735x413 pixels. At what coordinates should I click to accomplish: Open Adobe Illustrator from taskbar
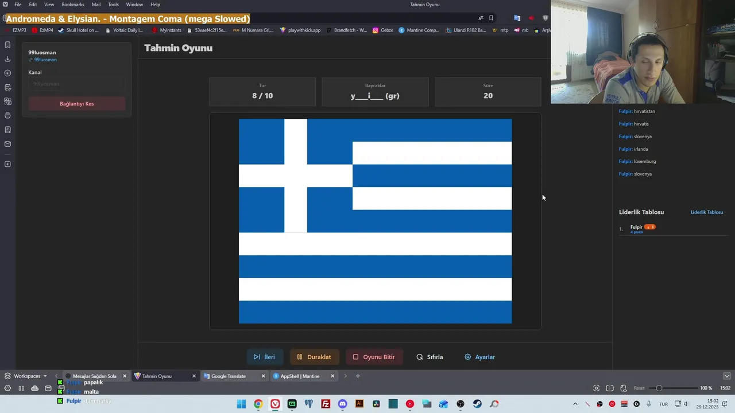click(359, 404)
